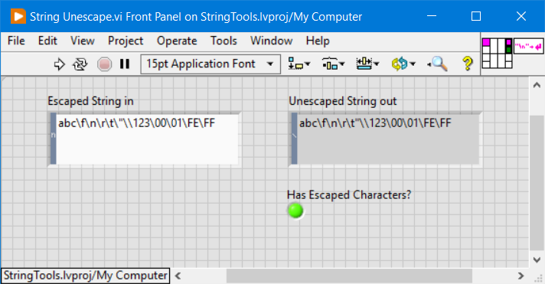Click the horizontal scrollbar thumb
This screenshot has height=284, width=545.
[x=349, y=276]
